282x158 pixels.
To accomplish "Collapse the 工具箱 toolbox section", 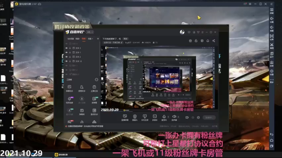I will pyautogui.click(x=96, y=80).
